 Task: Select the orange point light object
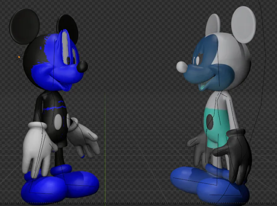coord(19,57)
